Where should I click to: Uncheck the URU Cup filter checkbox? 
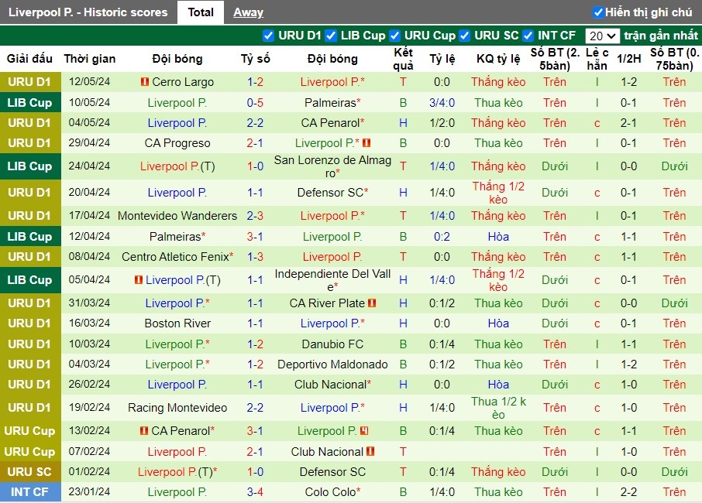[394, 36]
